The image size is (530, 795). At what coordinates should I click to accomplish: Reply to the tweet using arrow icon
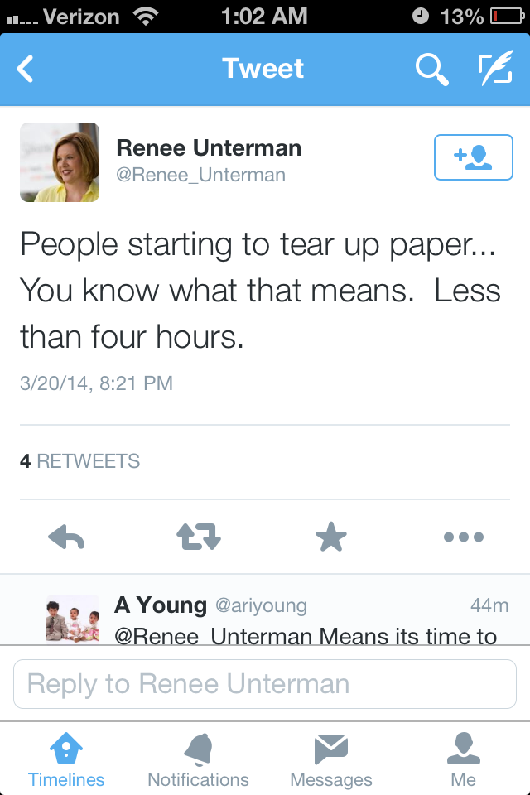[x=66, y=537]
